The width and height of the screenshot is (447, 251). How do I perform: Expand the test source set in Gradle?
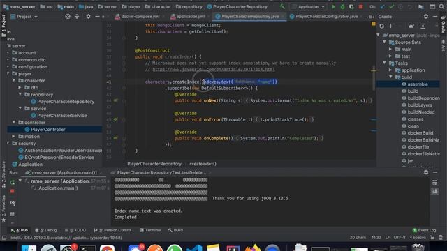point(390,56)
